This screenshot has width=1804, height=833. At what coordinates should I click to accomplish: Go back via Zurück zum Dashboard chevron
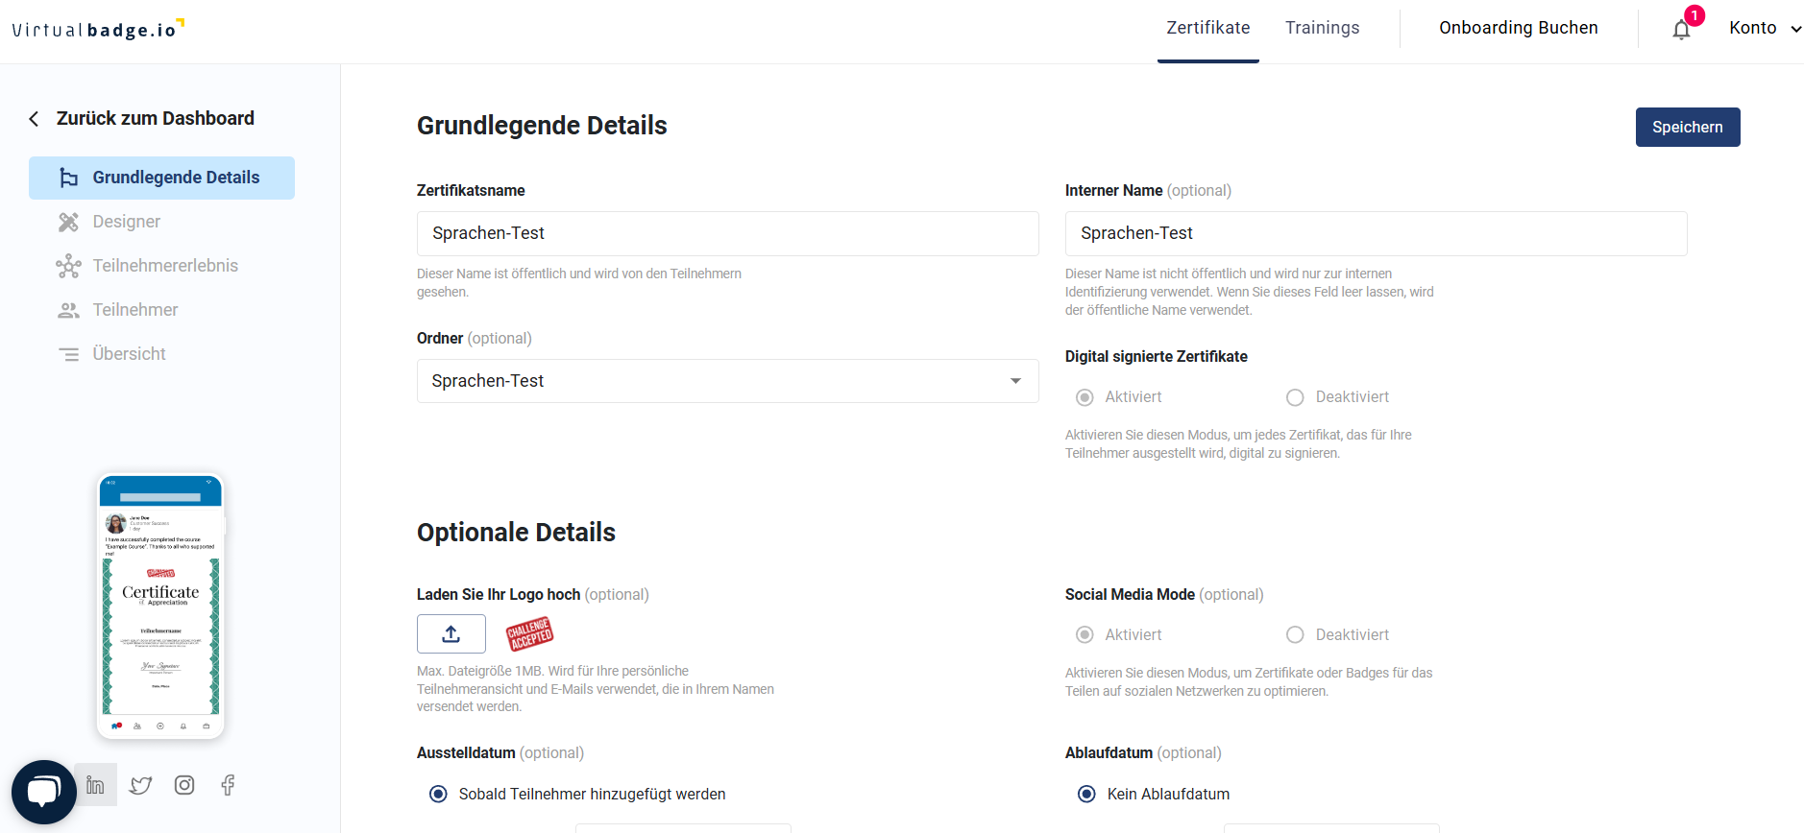pos(35,119)
